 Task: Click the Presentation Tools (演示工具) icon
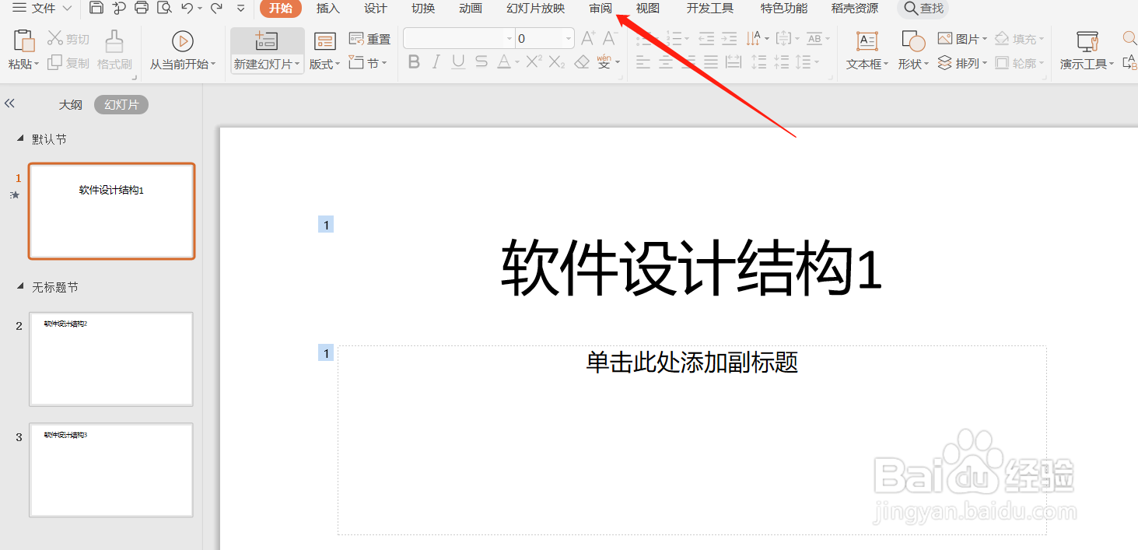[x=1087, y=41]
